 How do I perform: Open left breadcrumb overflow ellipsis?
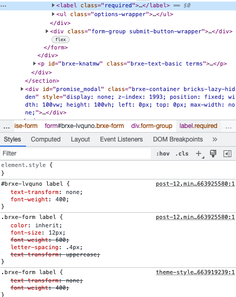(6, 126)
